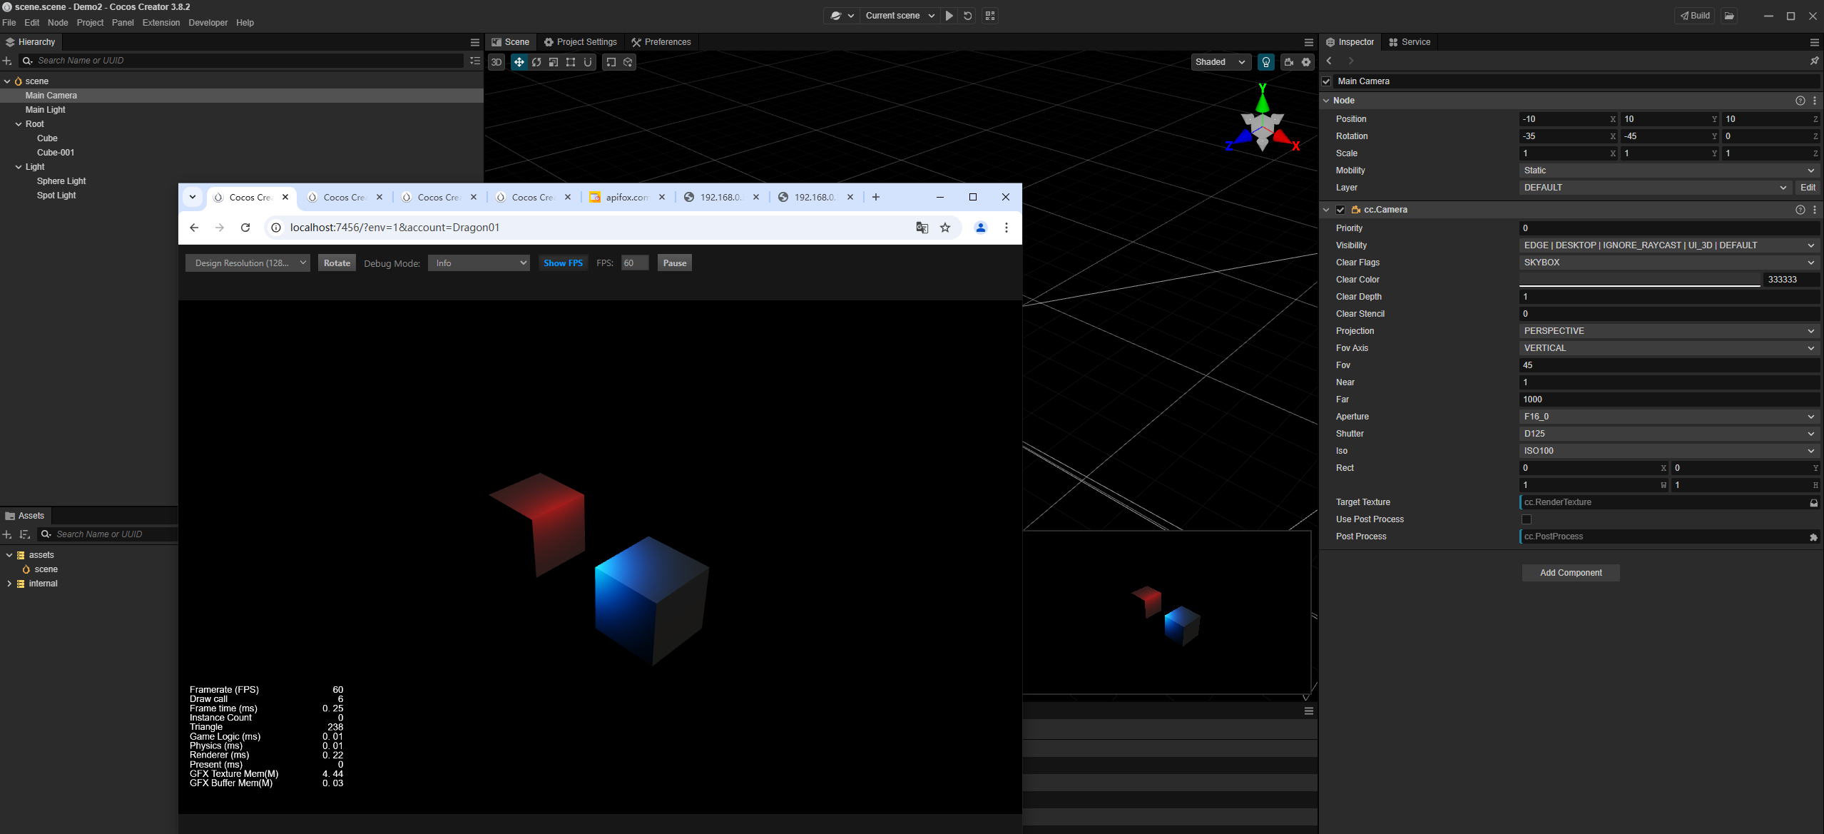Uncheck the Main Camera active checkbox
Screen dimensions: 1824x834
pos(1327,81)
